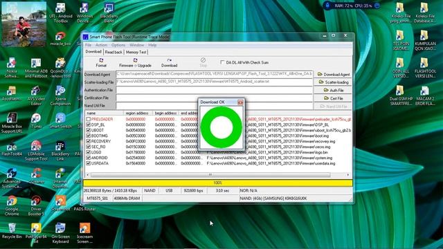The image size is (443, 249).
Task: Open the LGMobile Support Tool shortcut
Action: click(36, 151)
